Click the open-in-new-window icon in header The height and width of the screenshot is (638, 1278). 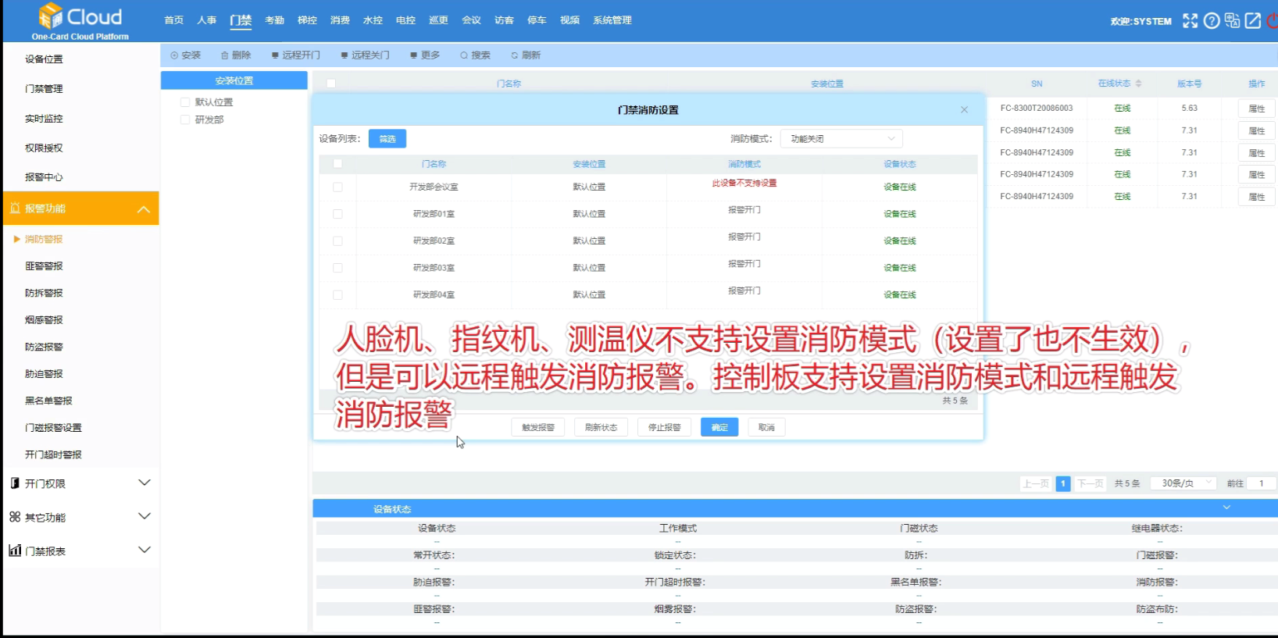click(1253, 21)
